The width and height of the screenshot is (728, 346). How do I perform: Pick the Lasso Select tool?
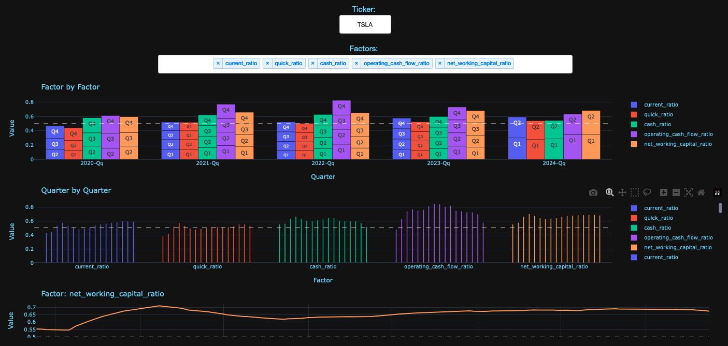(x=647, y=192)
